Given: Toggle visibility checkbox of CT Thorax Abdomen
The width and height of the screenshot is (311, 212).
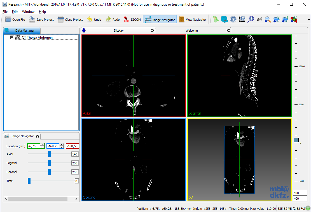Looking at the screenshot, I should 12,37.
